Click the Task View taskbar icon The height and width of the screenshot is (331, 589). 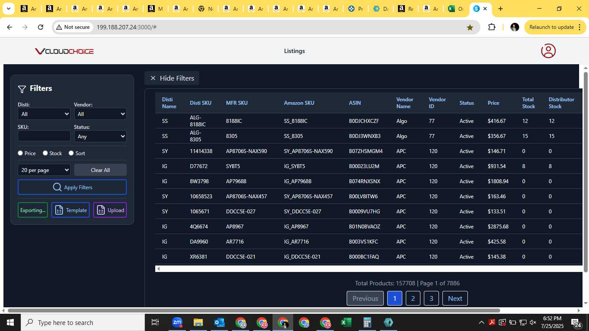click(x=155, y=322)
